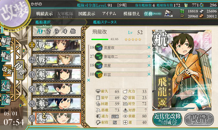Screen dimensions: 218x130
Task: Open the 補給 resupply sidebar icon
Action: click(6, 56)
